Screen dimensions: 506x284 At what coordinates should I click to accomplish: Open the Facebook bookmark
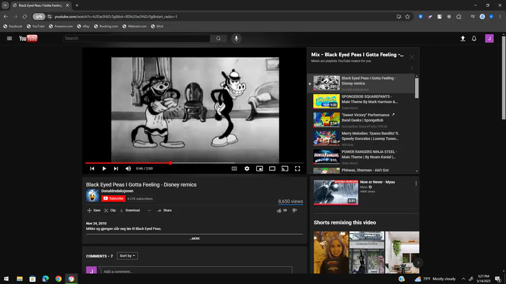[x=13, y=26]
